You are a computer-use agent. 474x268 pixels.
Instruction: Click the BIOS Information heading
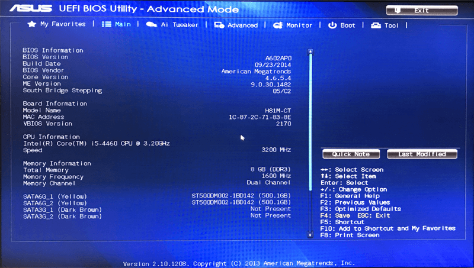click(x=53, y=50)
